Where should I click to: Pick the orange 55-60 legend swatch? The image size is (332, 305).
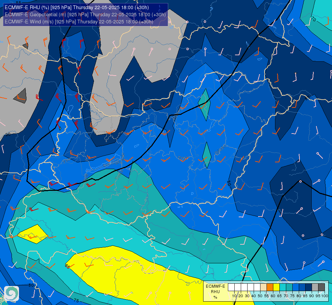[x=270, y=287]
